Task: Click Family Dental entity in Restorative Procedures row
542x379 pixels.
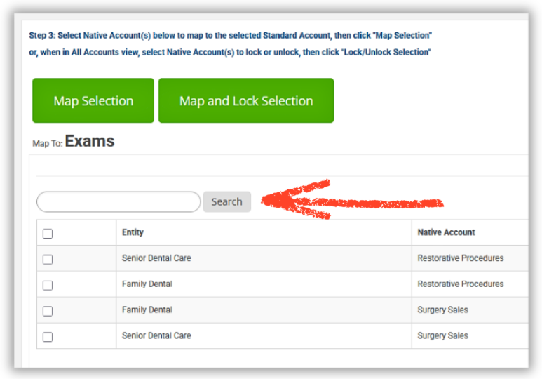Action: [147, 284]
